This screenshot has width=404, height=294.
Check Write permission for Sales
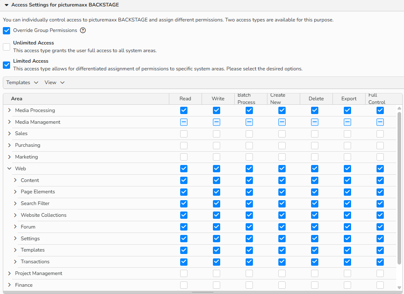coord(217,134)
